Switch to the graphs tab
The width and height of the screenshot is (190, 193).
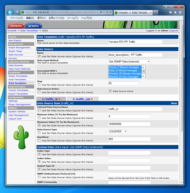(x=34, y=26)
